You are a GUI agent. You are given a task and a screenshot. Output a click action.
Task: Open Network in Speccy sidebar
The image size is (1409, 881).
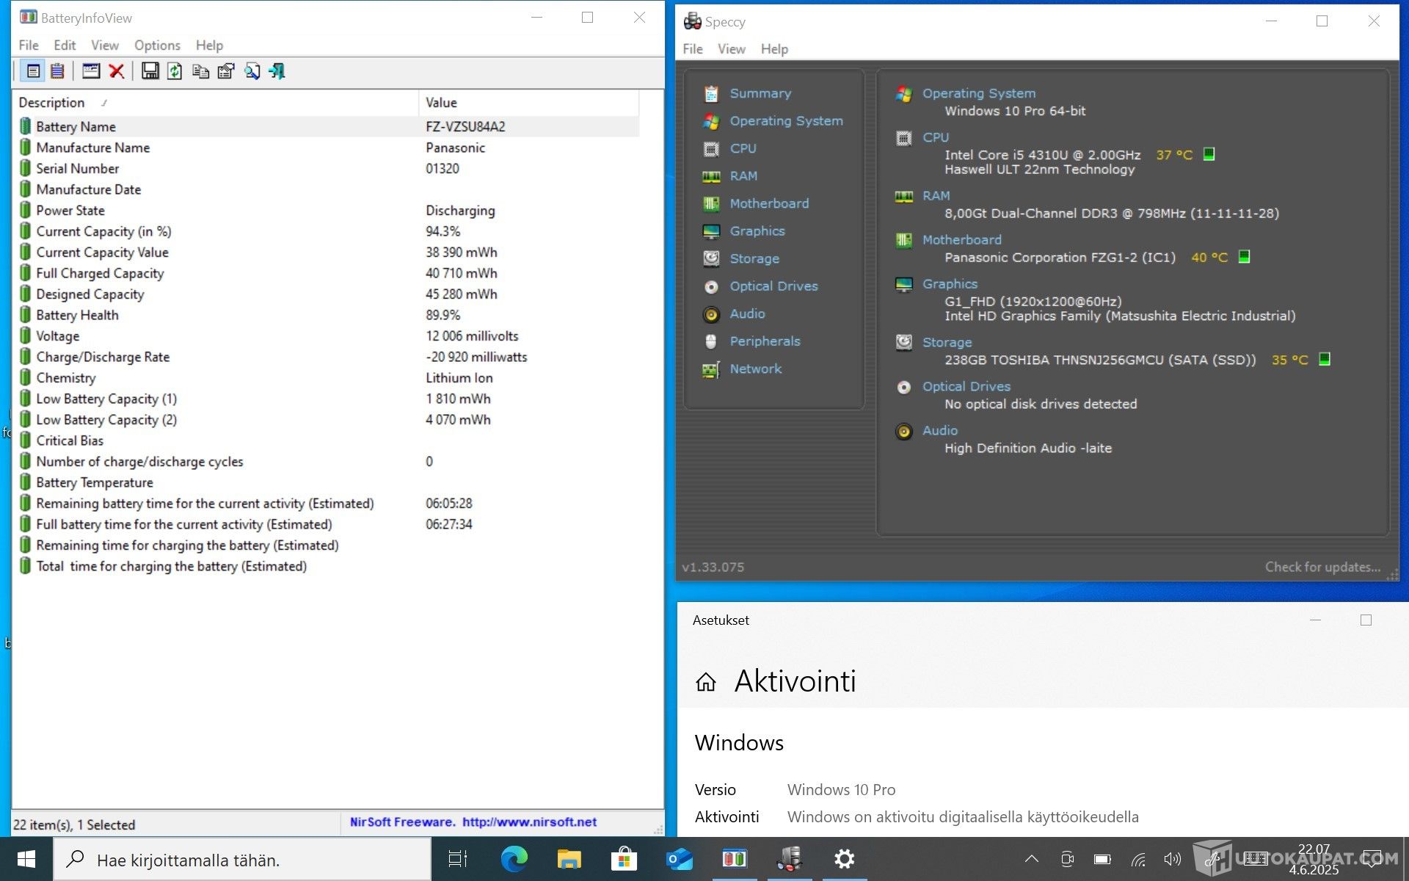[755, 369]
